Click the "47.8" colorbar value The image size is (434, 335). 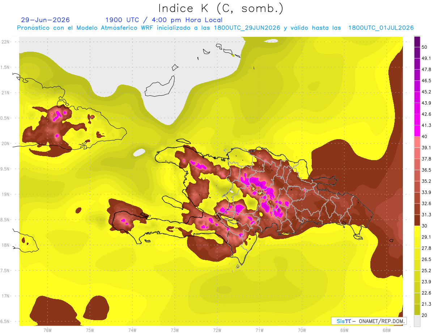pyautogui.click(x=426, y=69)
